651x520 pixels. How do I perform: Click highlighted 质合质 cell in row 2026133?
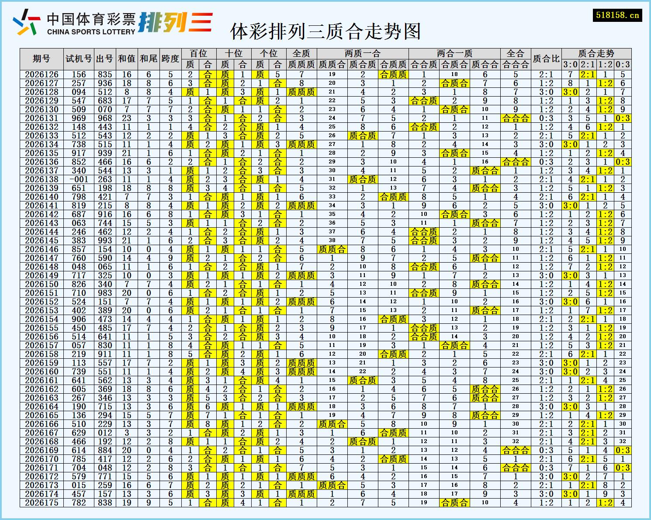tap(363, 136)
